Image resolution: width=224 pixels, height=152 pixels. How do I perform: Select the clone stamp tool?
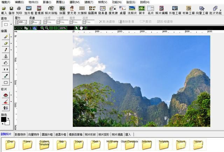tap(6, 56)
